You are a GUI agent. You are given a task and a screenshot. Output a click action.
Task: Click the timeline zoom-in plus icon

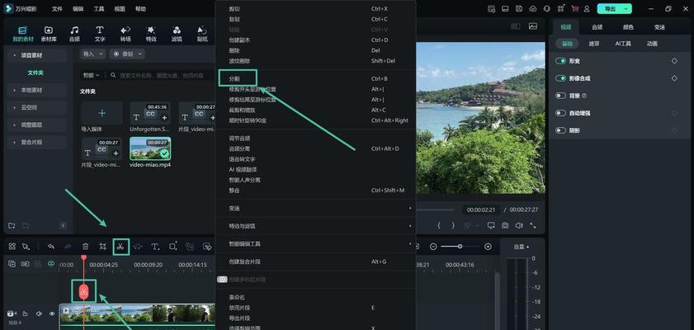488,247
